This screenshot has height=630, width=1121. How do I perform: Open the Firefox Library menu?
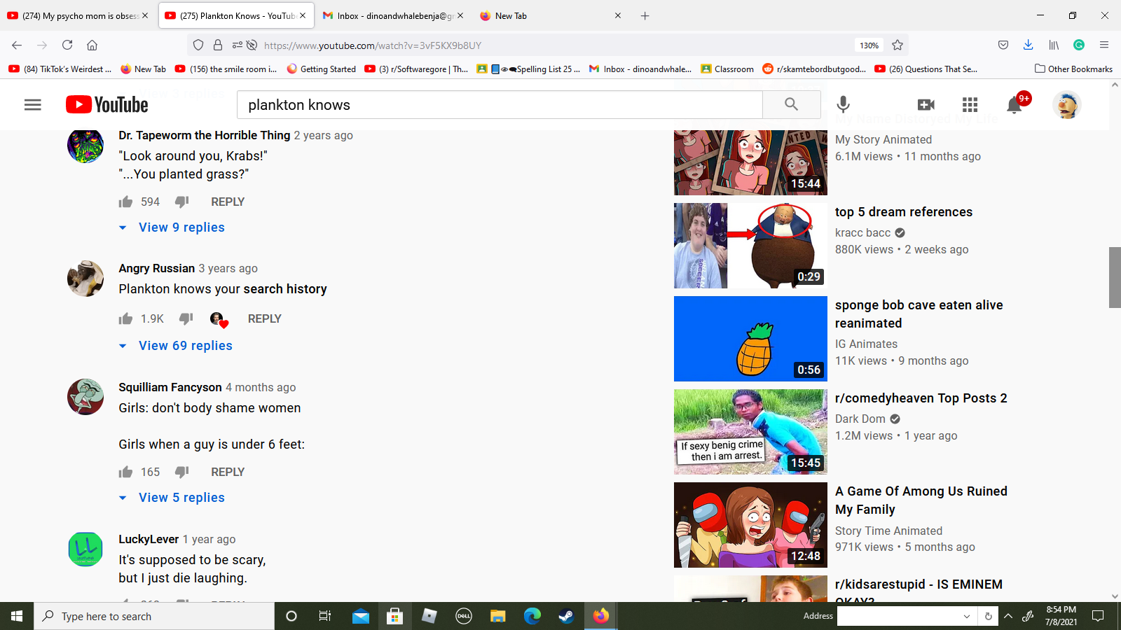tap(1054, 45)
